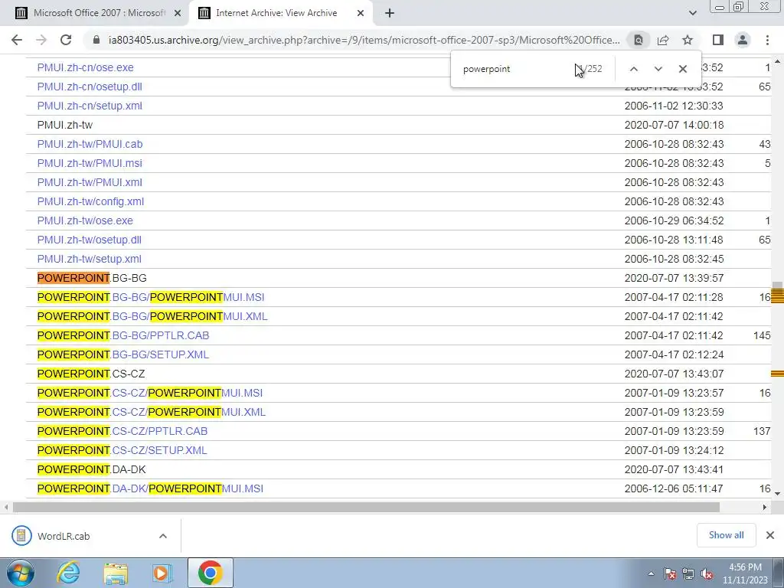
Task: Open Chrome three-dot menu
Action: [x=767, y=40]
